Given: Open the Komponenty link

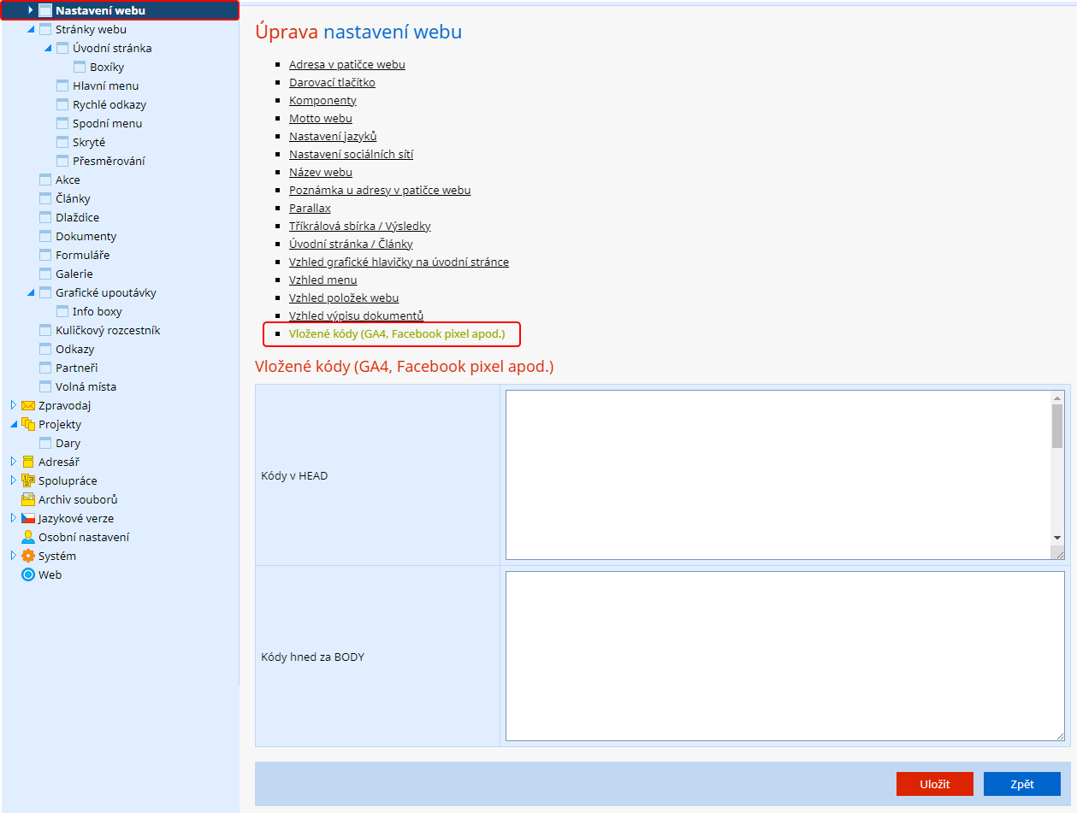Looking at the screenshot, I should [x=323, y=100].
